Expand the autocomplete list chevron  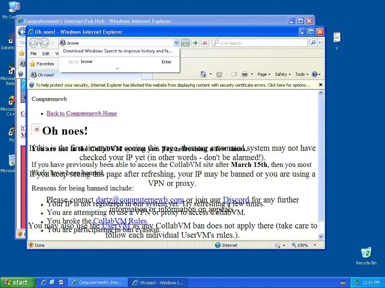117,69
